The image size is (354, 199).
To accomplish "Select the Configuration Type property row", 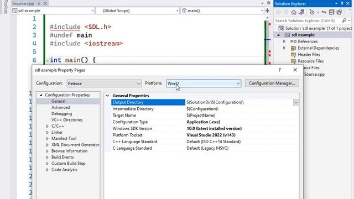I will (x=205, y=122).
